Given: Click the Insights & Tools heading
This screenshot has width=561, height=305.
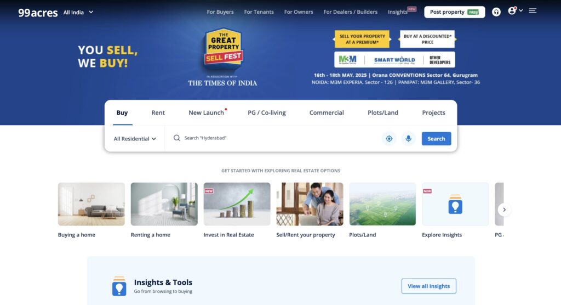Looking at the screenshot, I should click(x=163, y=282).
